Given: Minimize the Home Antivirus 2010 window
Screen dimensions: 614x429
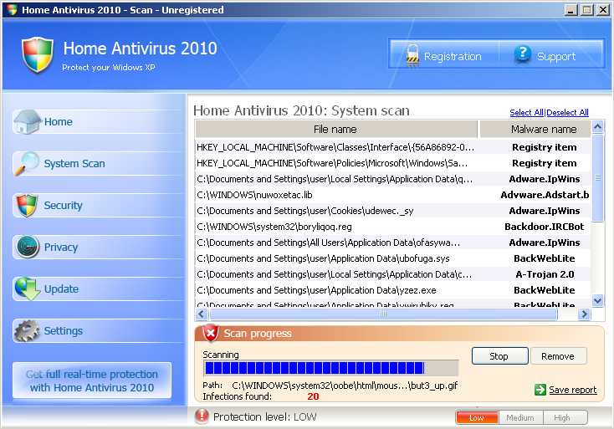Looking at the screenshot, I should click(571, 10).
